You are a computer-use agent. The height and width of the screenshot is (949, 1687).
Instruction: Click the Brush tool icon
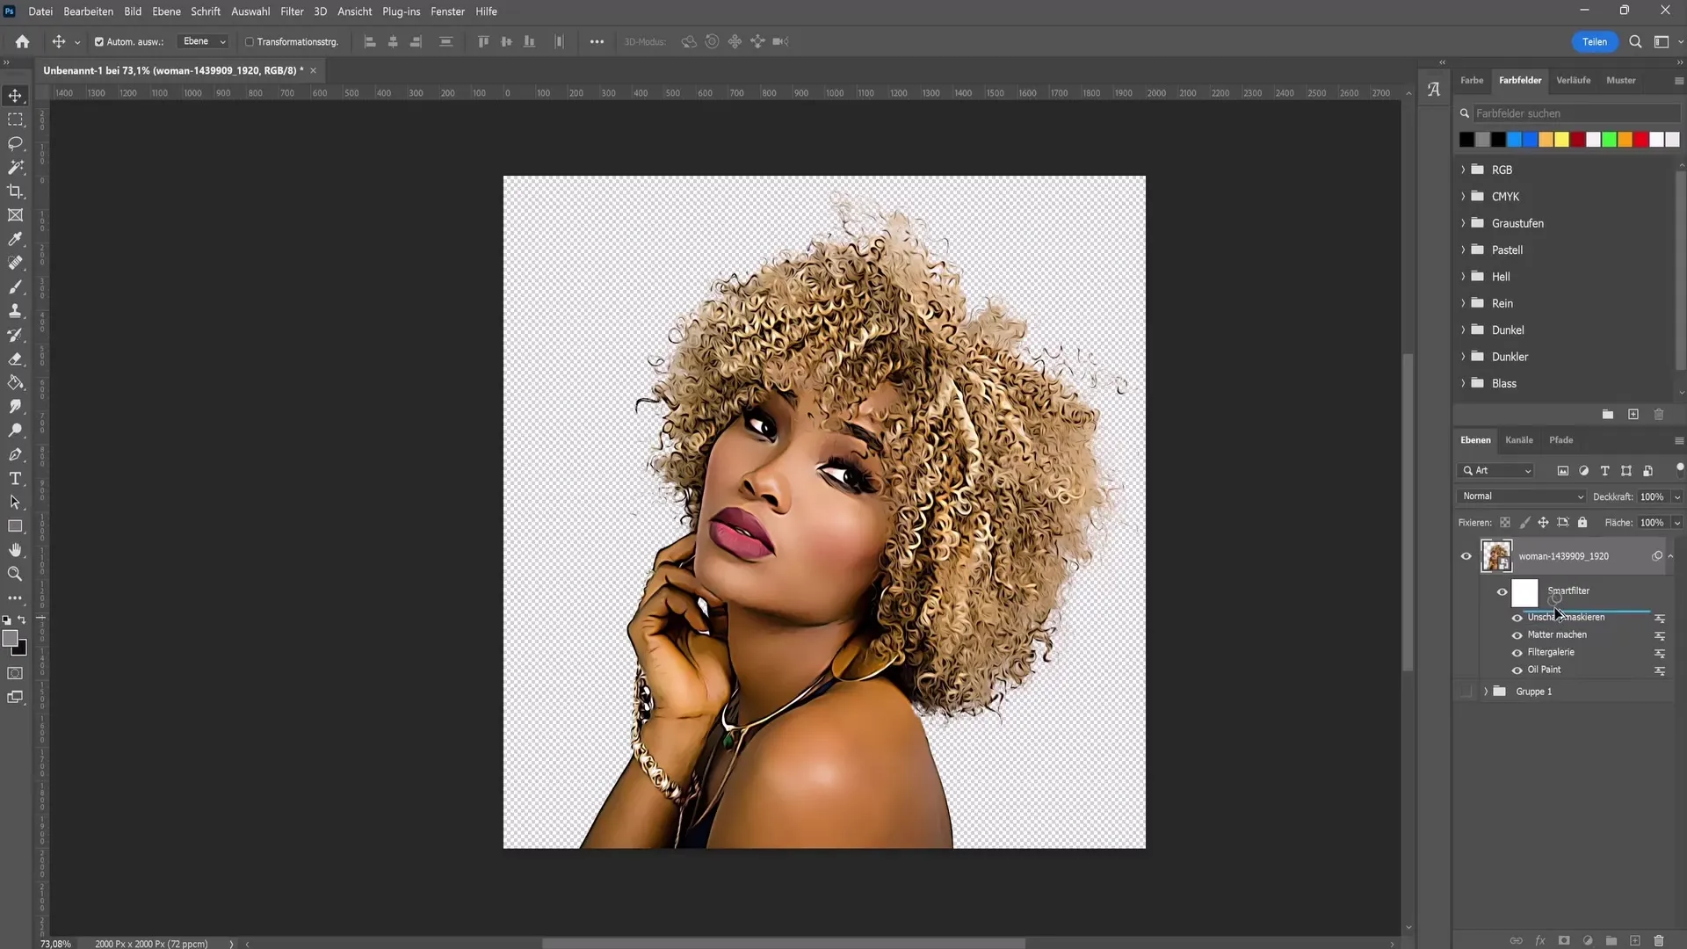16,286
